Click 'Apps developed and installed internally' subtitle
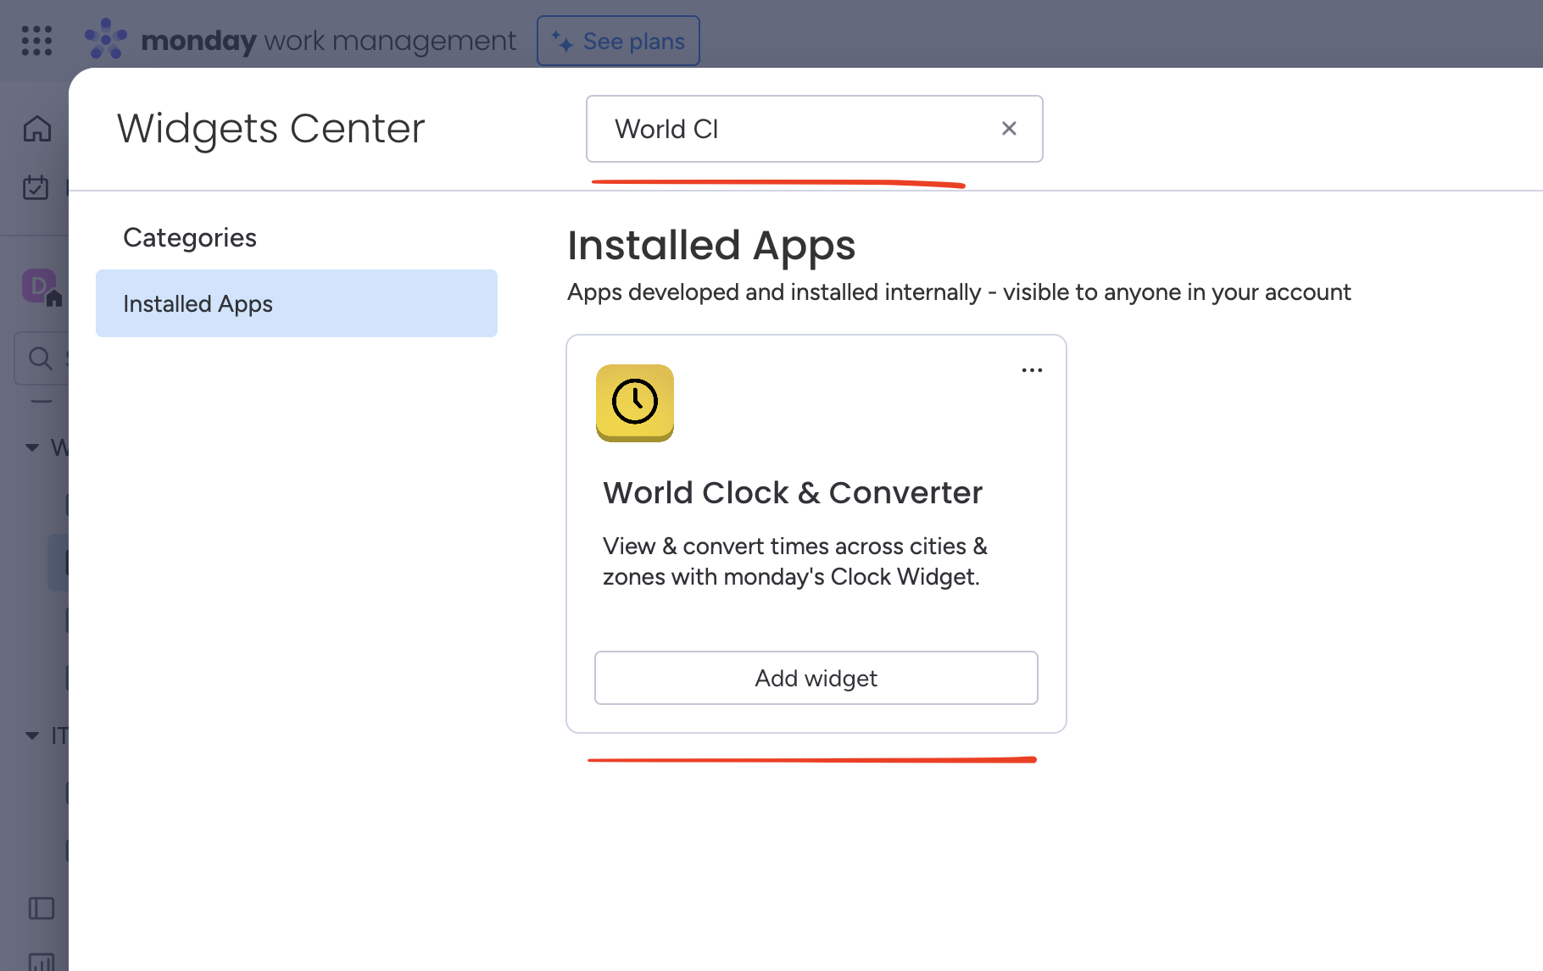The image size is (1543, 971). pos(959,292)
